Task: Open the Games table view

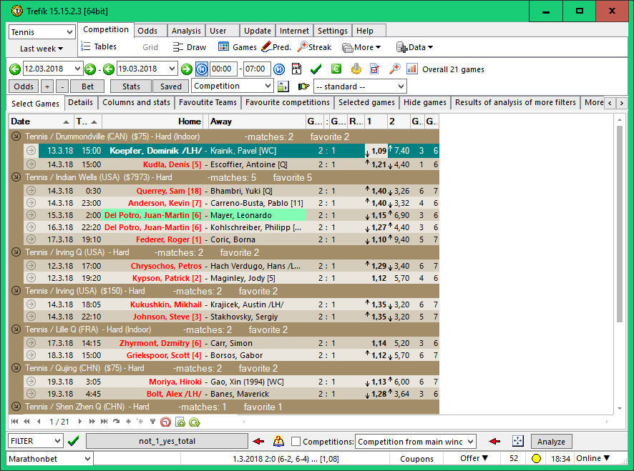Action: [x=237, y=47]
